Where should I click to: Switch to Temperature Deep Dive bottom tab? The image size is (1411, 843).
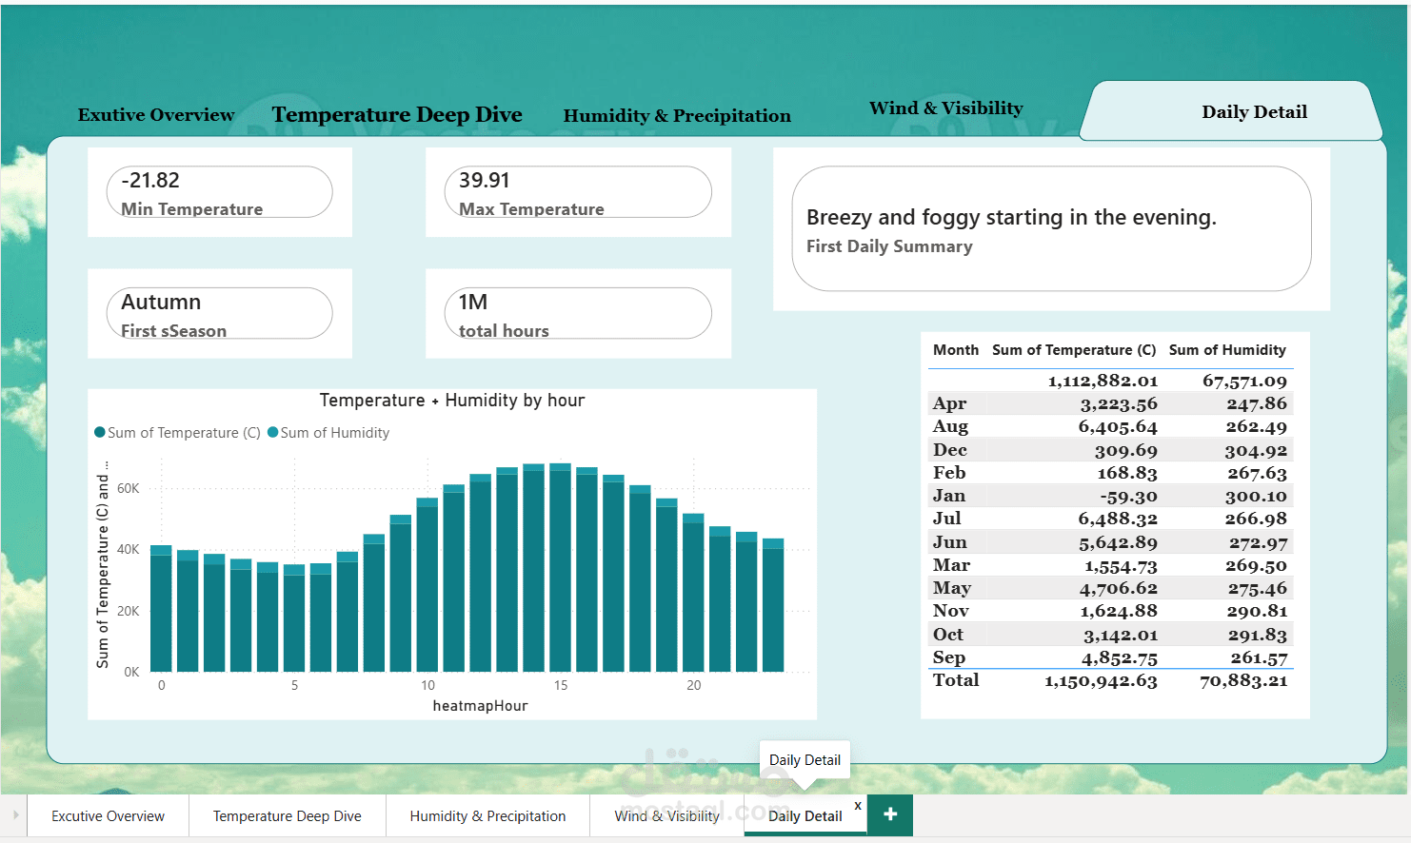coord(288,815)
